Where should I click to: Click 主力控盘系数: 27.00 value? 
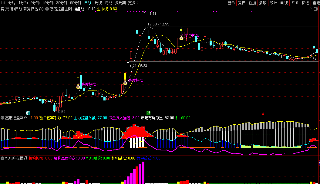coord(90,118)
